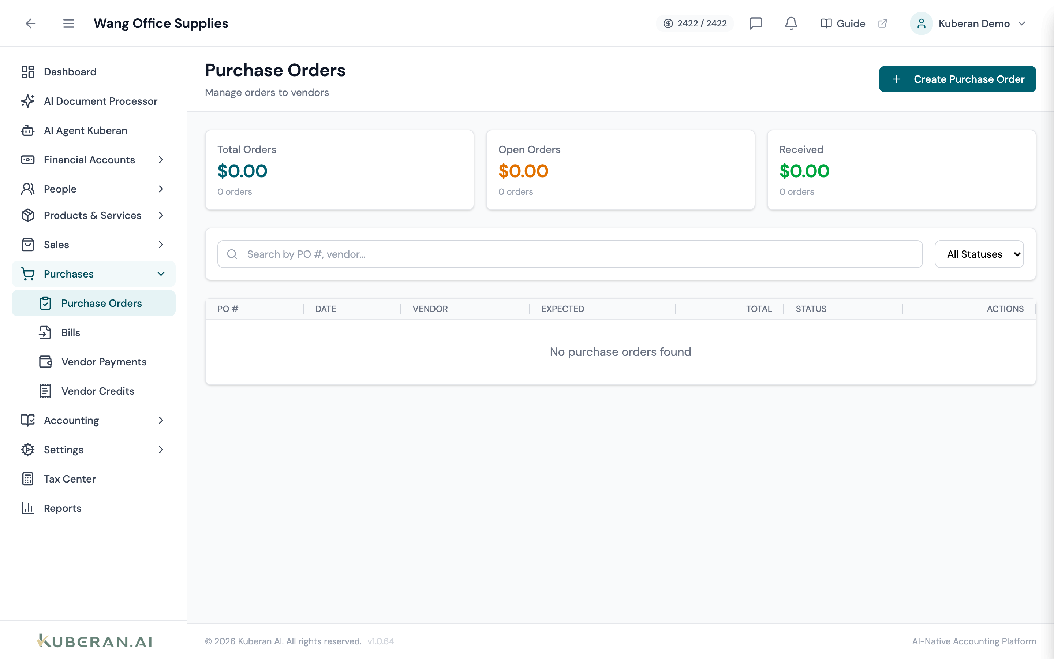Click the Accounting book icon
Image resolution: width=1054 pixels, height=659 pixels.
(27, 420)
